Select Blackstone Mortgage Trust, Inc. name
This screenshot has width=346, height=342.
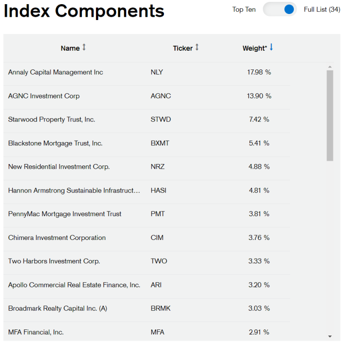(x=55, y=144)
